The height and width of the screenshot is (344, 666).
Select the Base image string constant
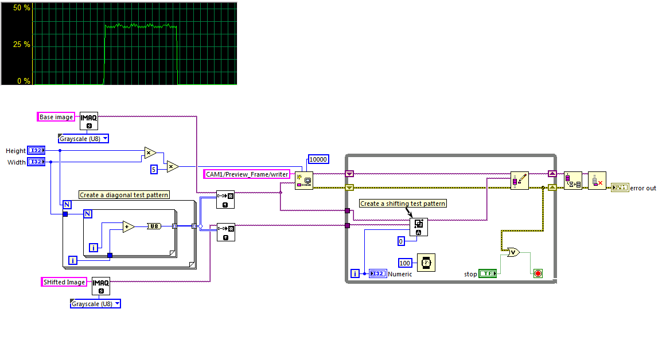click(x=56, y=117)
